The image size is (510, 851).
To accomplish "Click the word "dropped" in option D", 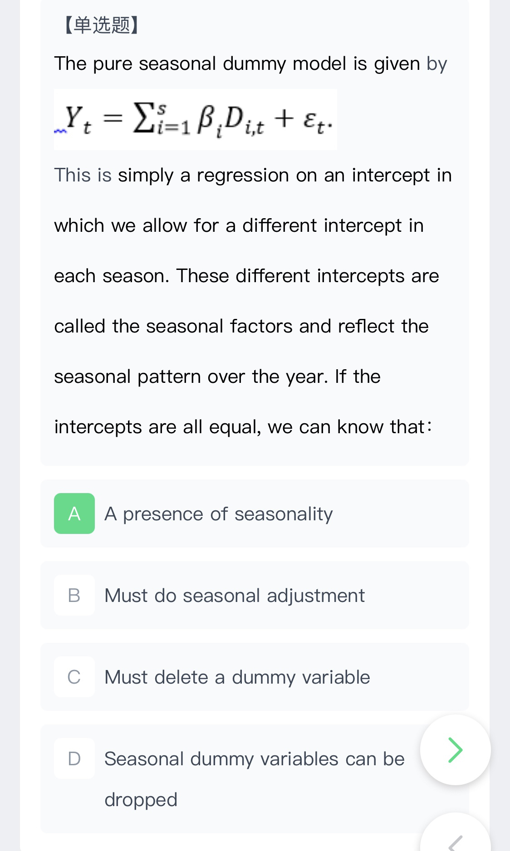I will 141,800.
